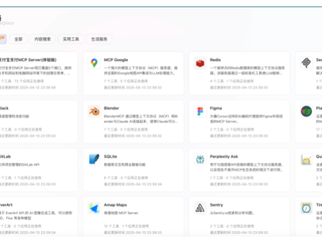Screen dimensions: 322x241
Task: Click the Redis card description text
Action: (x=247, y=71)
